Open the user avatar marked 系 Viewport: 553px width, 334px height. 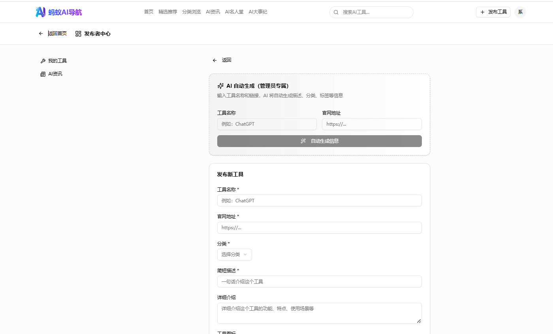[x=520, y=12]
